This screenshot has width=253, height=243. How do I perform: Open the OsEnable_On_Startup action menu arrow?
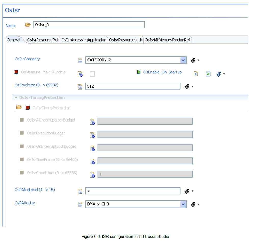click(224, 74)
